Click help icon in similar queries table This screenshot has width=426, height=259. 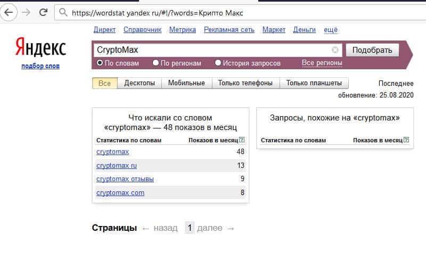click(x=406, y=140)
